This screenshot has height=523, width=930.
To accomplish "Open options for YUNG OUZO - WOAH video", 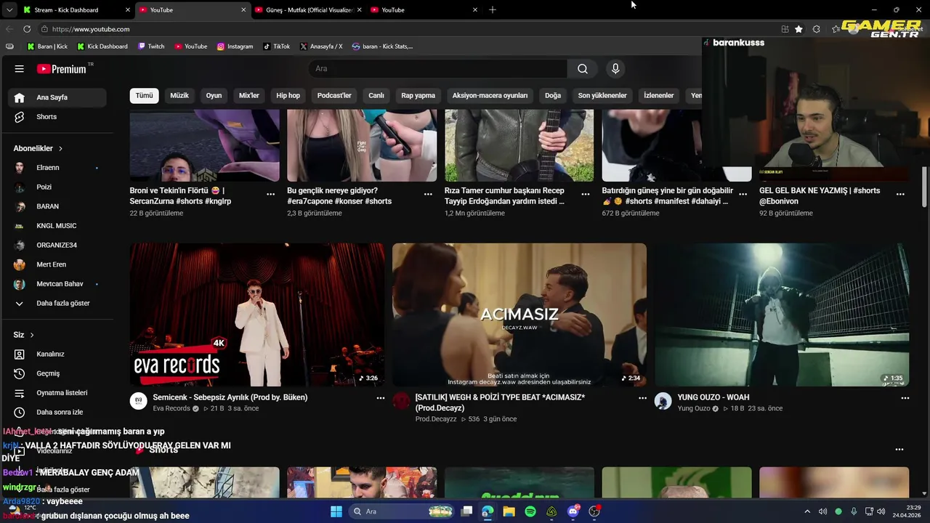I will [x=905, y=398].
